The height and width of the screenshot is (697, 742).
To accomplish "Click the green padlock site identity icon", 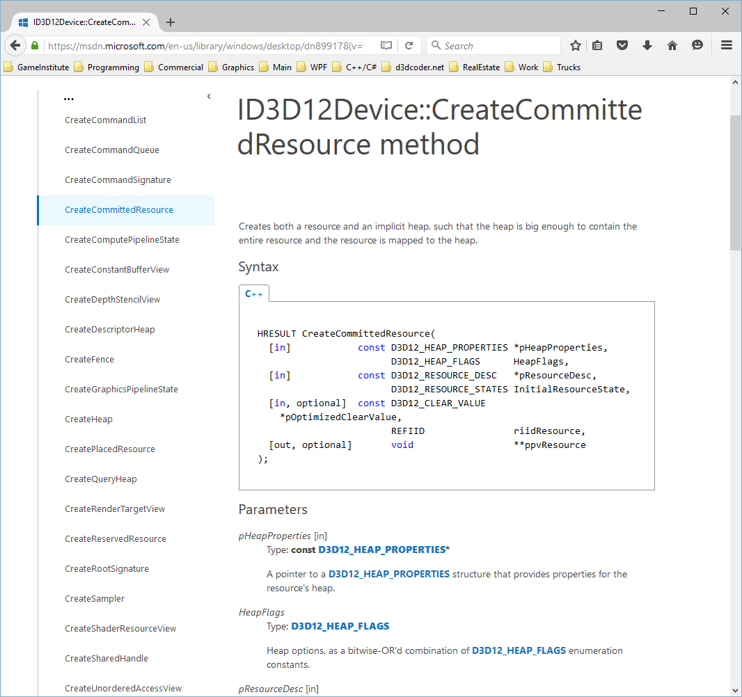I will 35,45.
